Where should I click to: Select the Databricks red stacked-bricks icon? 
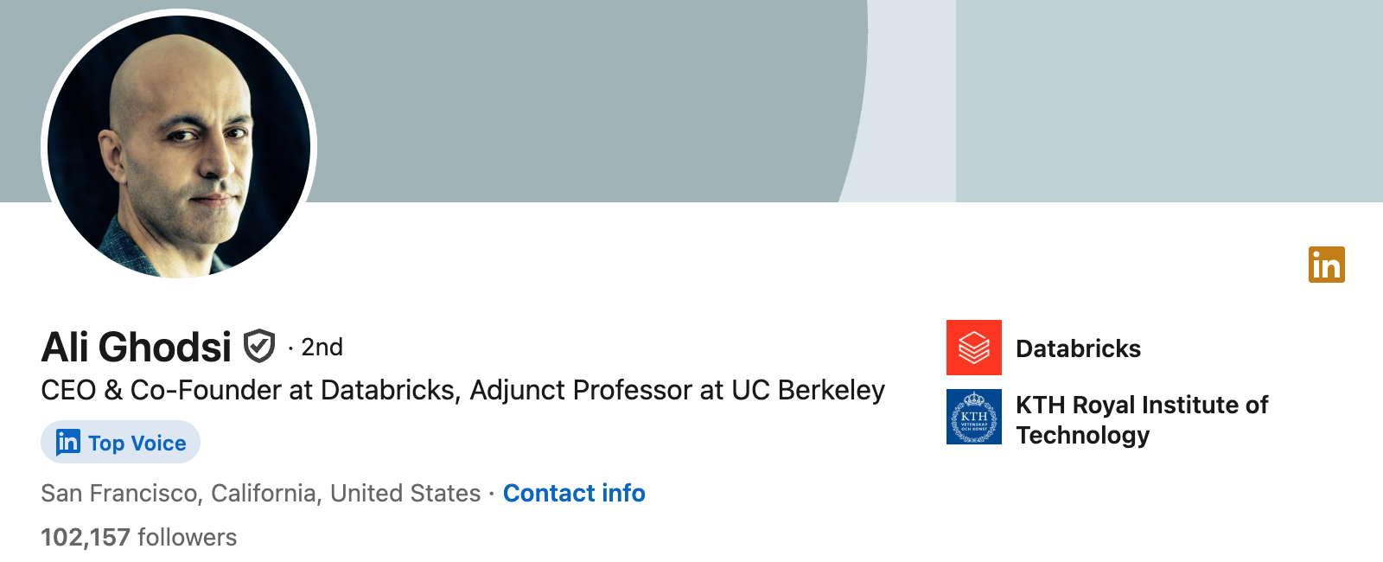pos(974,348)
